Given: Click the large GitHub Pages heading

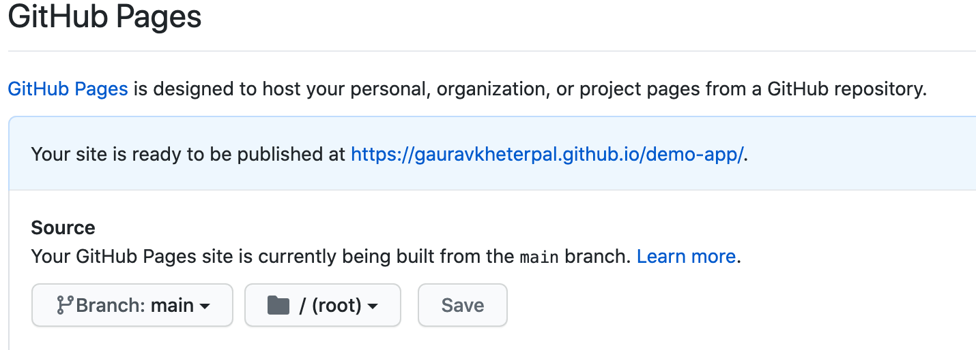Looking at the screenshot, I should [105, 16].
